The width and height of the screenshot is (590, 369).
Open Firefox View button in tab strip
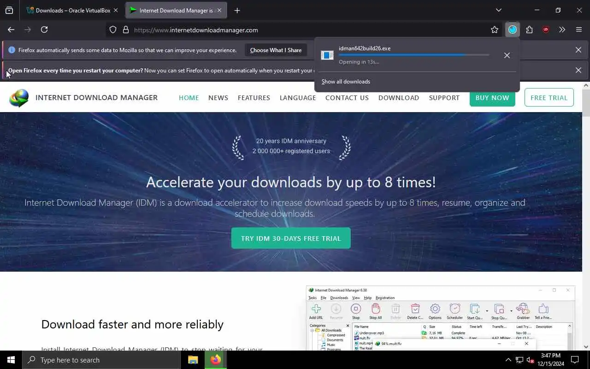9,10
